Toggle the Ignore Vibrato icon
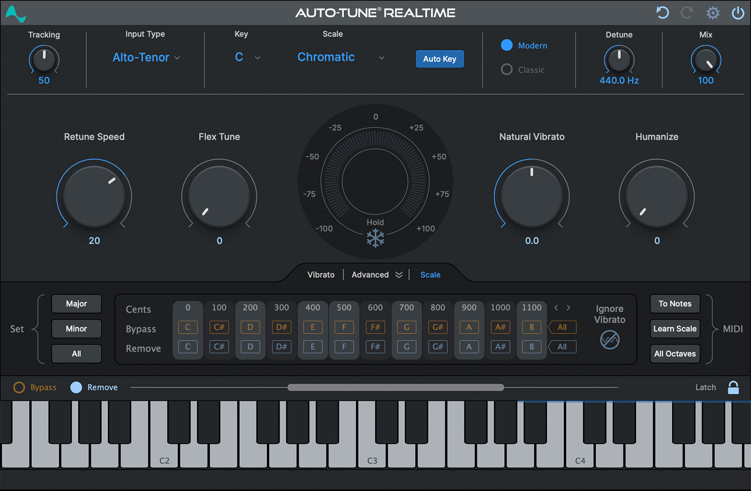The image size is (751, 491). [x=610, y=339]
